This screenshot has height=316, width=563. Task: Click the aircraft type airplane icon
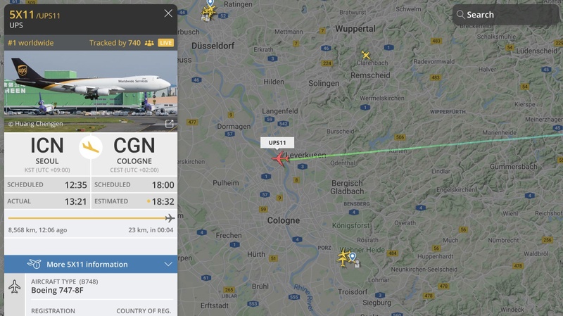(14, 287)
